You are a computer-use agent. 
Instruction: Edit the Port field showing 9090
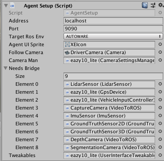click(x=113, y=29)
